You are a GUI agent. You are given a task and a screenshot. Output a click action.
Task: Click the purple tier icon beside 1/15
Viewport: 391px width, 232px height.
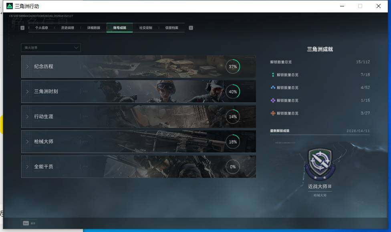click(x=273, y=100)
